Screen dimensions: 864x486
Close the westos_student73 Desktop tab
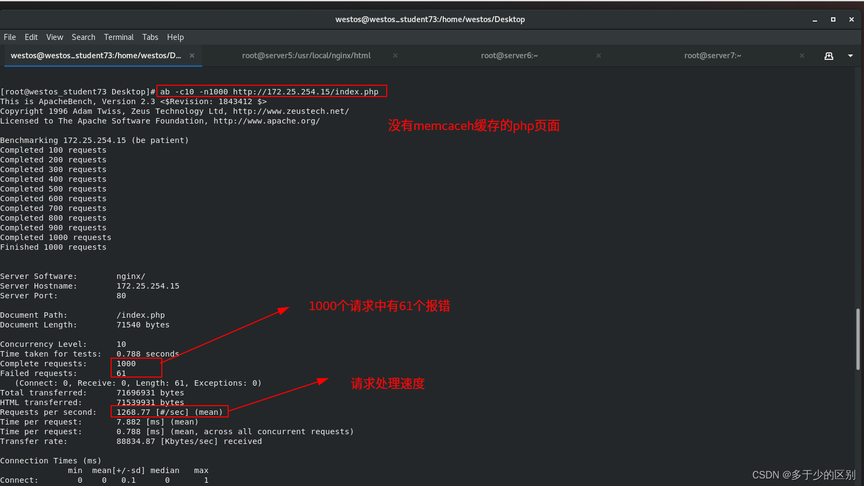(x=192, y=56)
